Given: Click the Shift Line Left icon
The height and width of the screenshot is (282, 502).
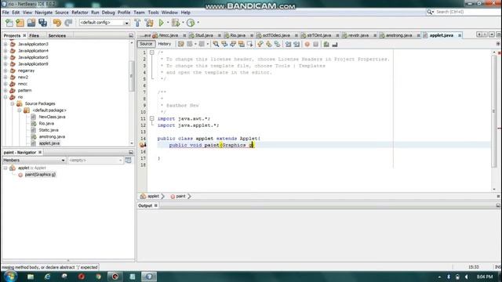Looking at the screenshot, I should [x=288, y=44].
